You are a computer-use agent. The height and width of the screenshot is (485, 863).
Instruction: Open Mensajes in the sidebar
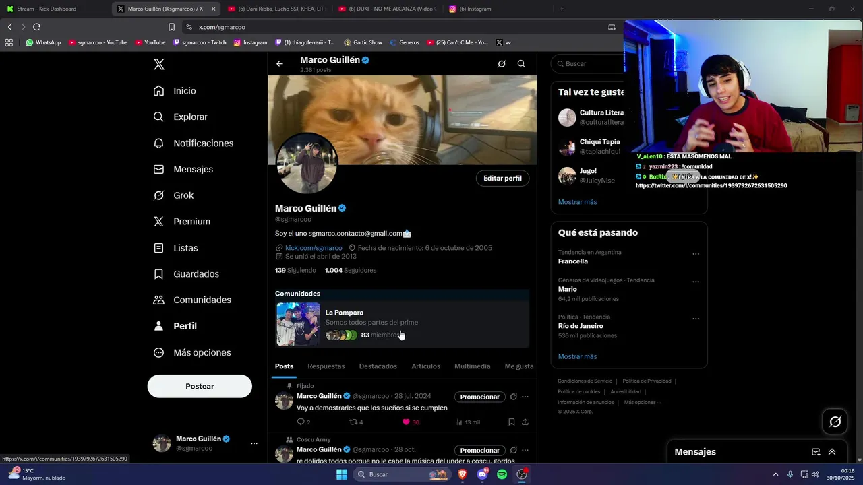coord(183,169)
